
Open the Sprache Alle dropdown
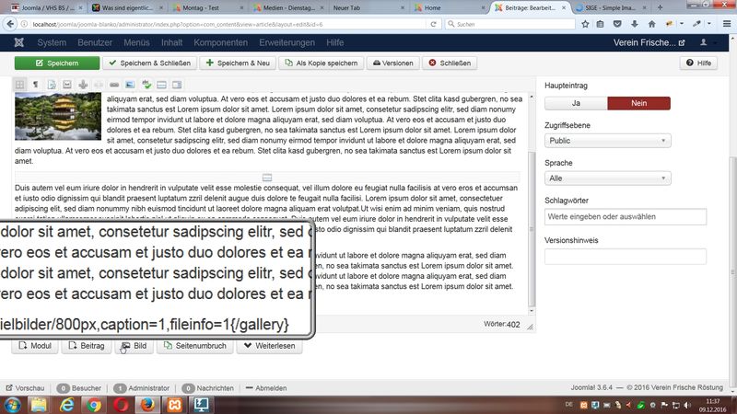(608, 178)
